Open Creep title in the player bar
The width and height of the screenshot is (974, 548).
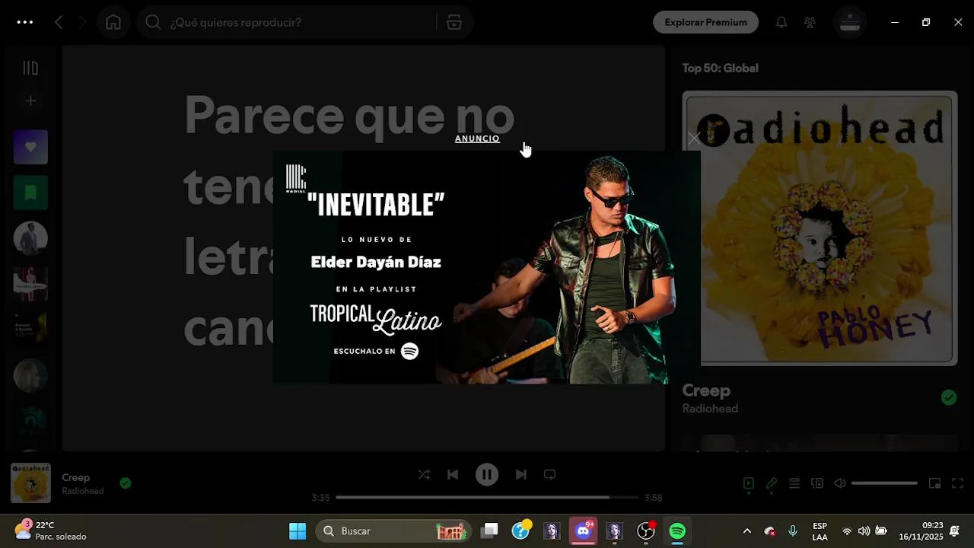pyautogui.click(x=76, y=477)
